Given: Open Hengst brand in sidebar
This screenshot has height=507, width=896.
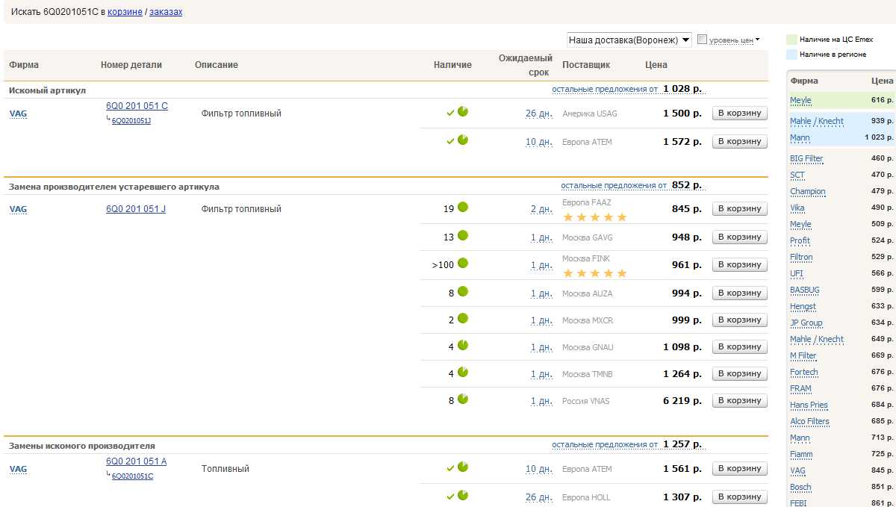Looking at the screenshot, I should point(803,306).
